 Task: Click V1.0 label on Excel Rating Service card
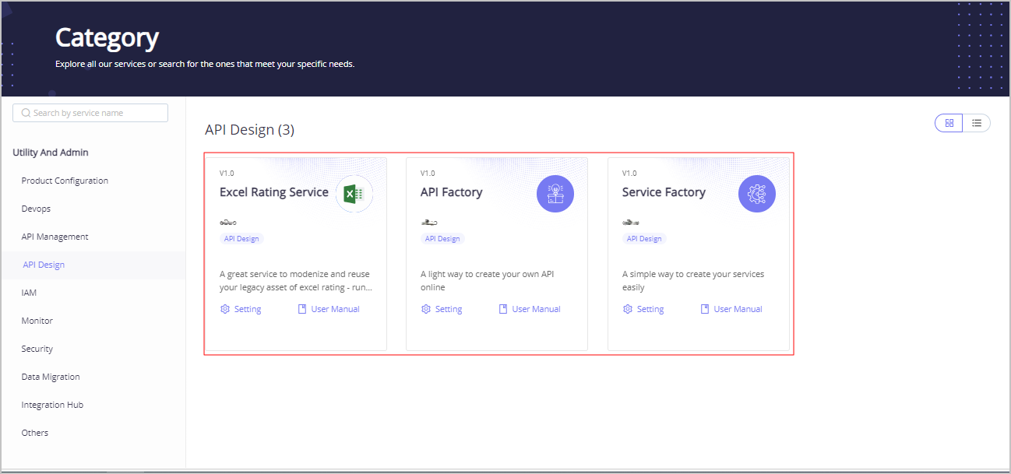tap(227, 174)
